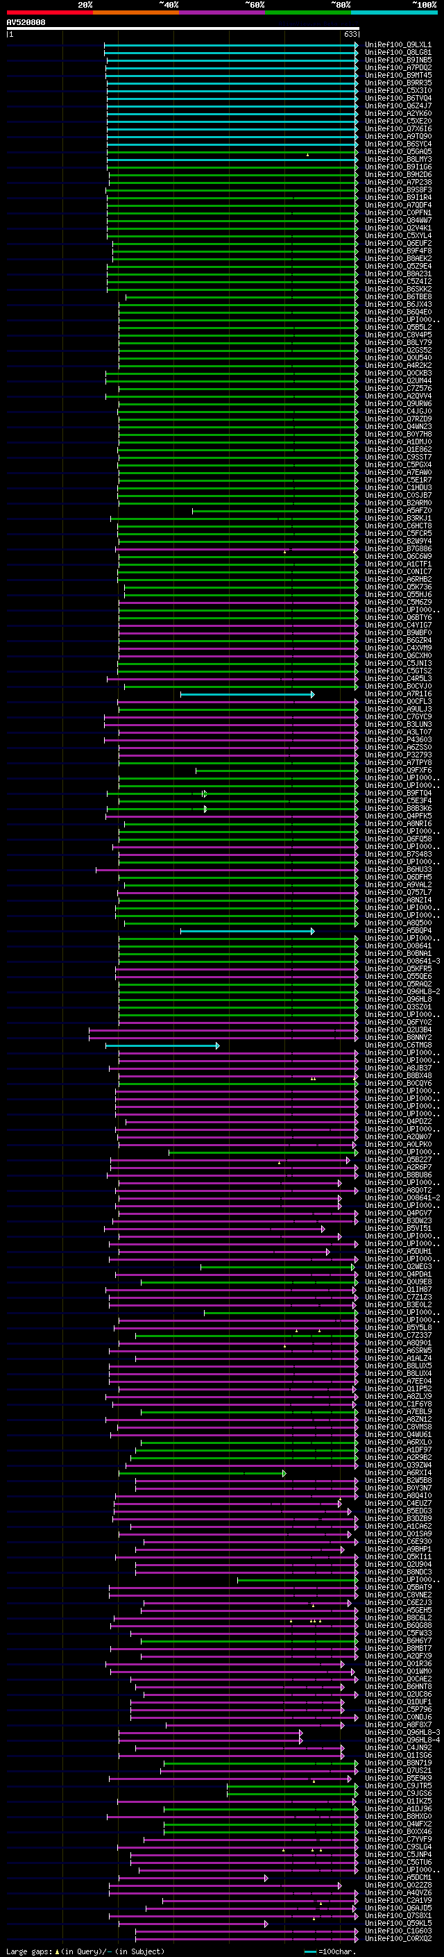Select hit UniRef100_Q96HL8-4
The height and width of the screenshot is (1957, 444).
tap(402, 1739)
